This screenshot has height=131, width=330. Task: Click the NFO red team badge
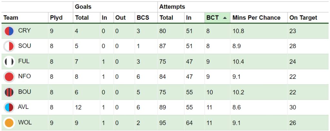coord(9,77)
